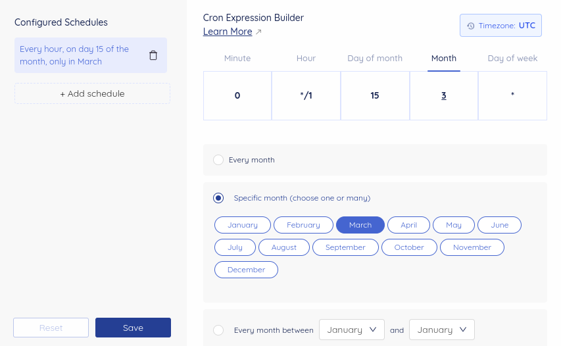Toggle the November month chip
This screenshot has height=346, width=561.
click(472, 247)
